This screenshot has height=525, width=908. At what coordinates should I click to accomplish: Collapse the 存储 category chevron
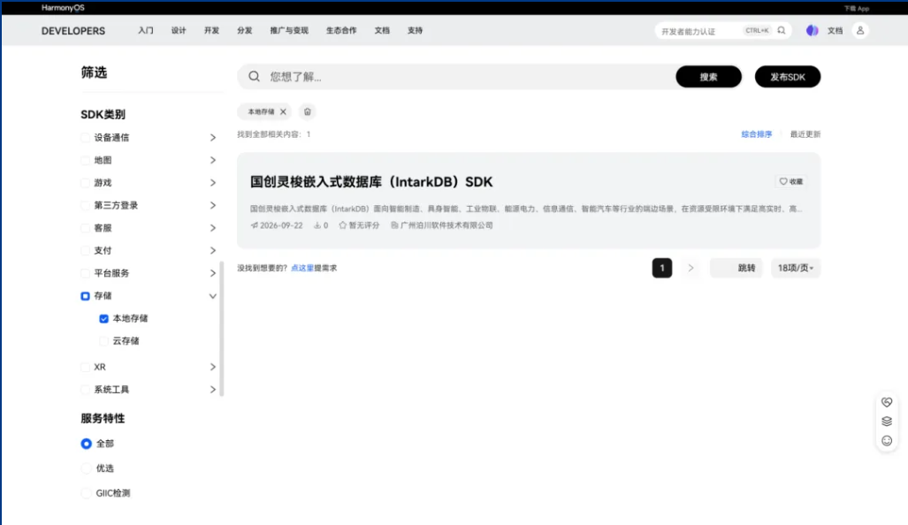tap(212, 296)
